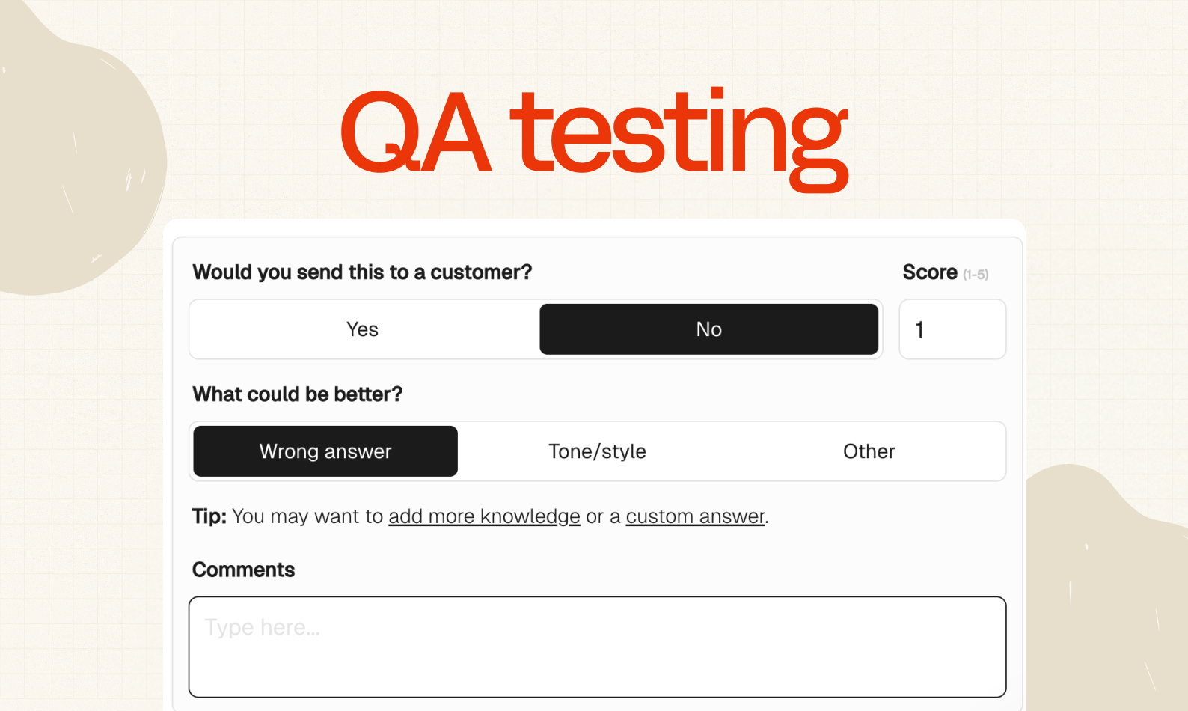Click the 'What could be better?' label

point(297,394)
